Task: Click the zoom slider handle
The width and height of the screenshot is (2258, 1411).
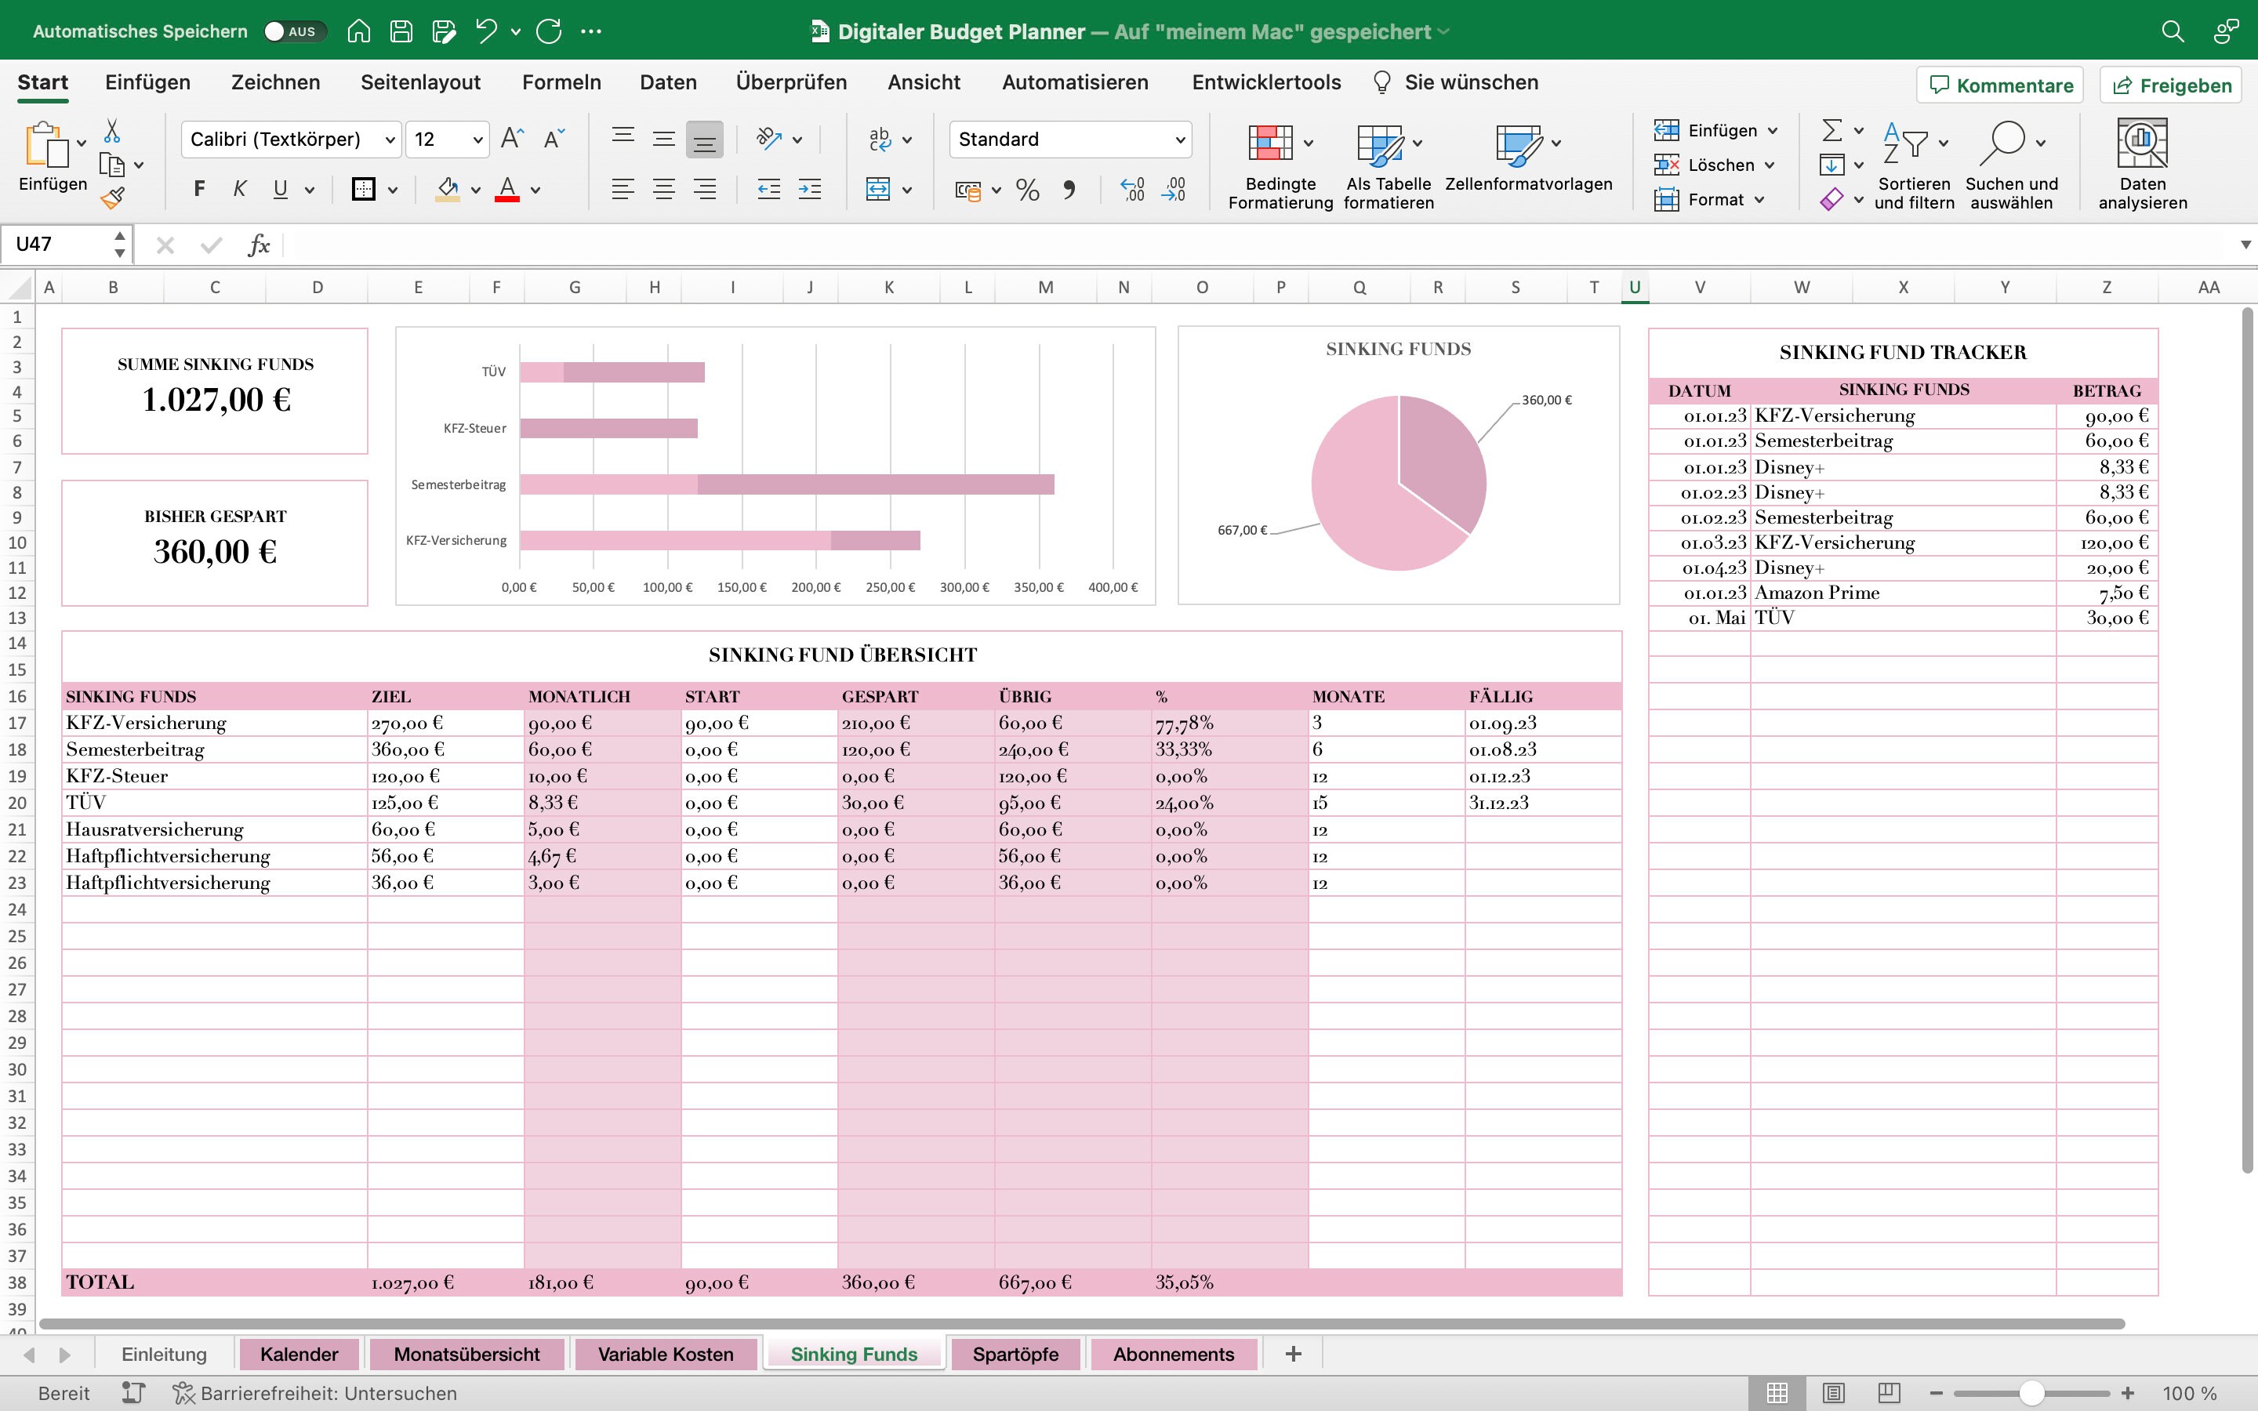Action: pos(2031,1393)
